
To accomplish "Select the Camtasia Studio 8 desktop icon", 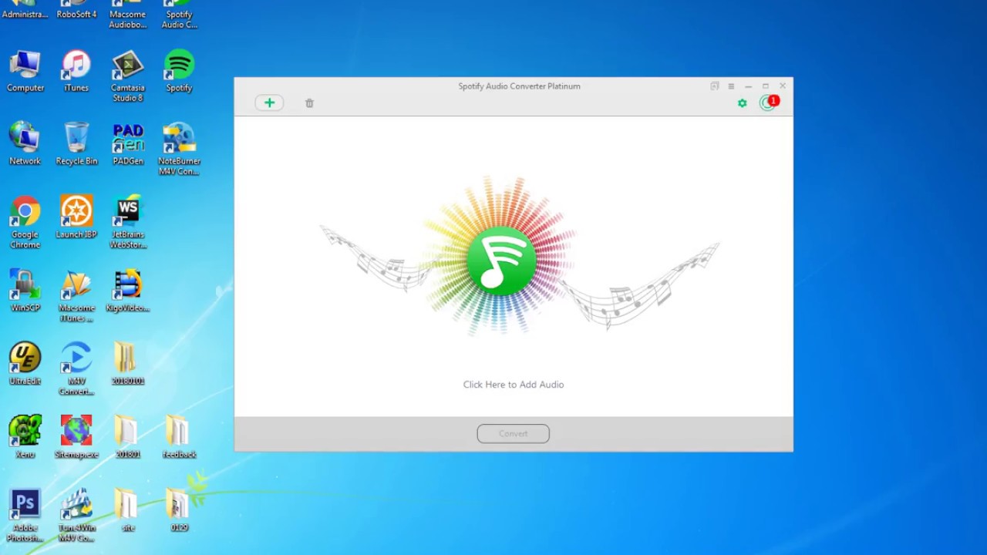I will 128,76.
